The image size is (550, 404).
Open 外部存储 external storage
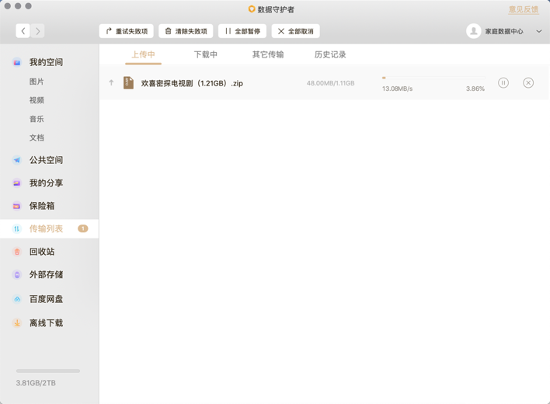click(46, 275)
